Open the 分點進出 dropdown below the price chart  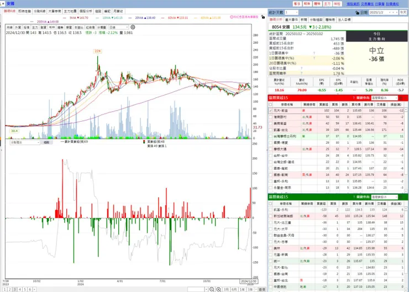(25, 142)
